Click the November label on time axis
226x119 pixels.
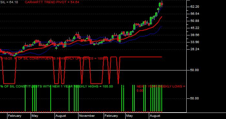pyautogui.click(x=87, y=116)
